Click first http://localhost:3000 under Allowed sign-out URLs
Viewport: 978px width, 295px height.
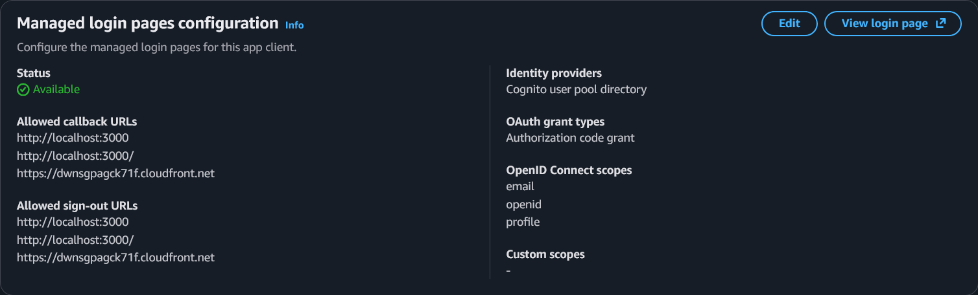click(x=73, y=222)
